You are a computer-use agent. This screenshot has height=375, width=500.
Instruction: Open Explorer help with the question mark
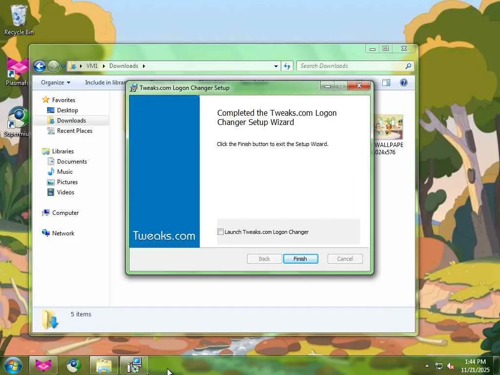(x=404, y=83)
